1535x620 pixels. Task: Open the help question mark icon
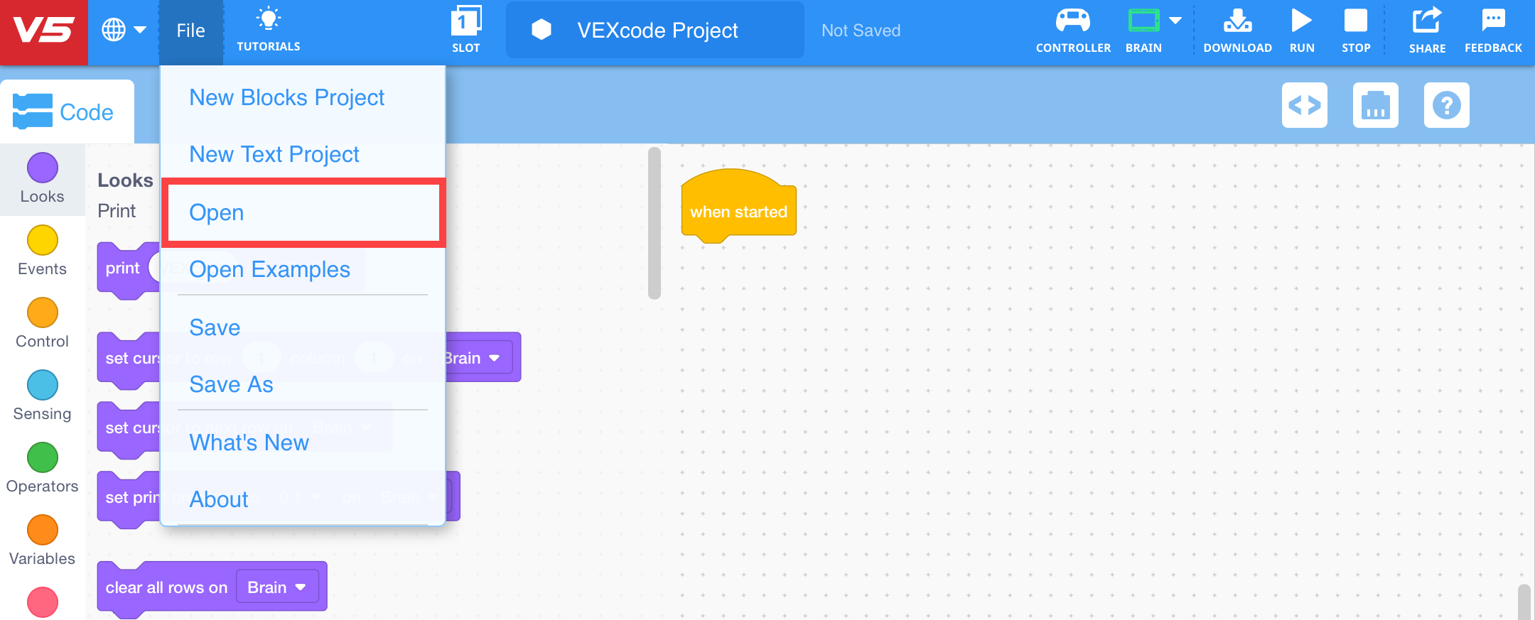point(1447,105)
